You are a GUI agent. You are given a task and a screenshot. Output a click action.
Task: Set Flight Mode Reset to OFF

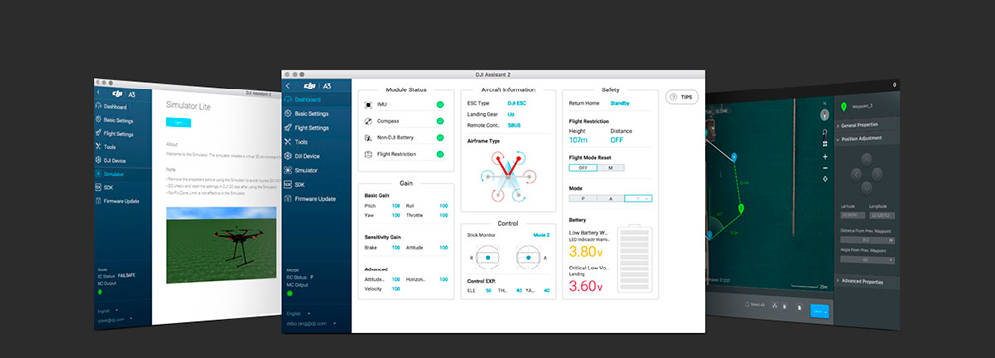pos(583,168)
